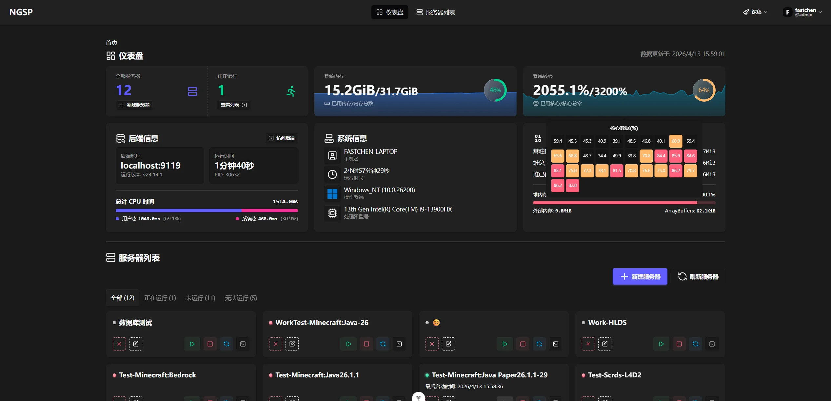Click the edit icon on the Work-HLDS card
Screen dimensions: 831x401
coord(605,344)
